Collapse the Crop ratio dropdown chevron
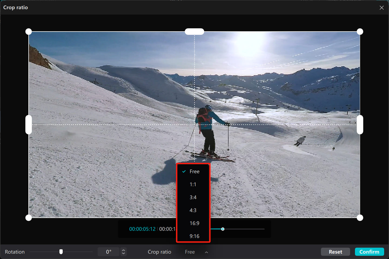Screen dimensions: 389x259 coord(206,252)
